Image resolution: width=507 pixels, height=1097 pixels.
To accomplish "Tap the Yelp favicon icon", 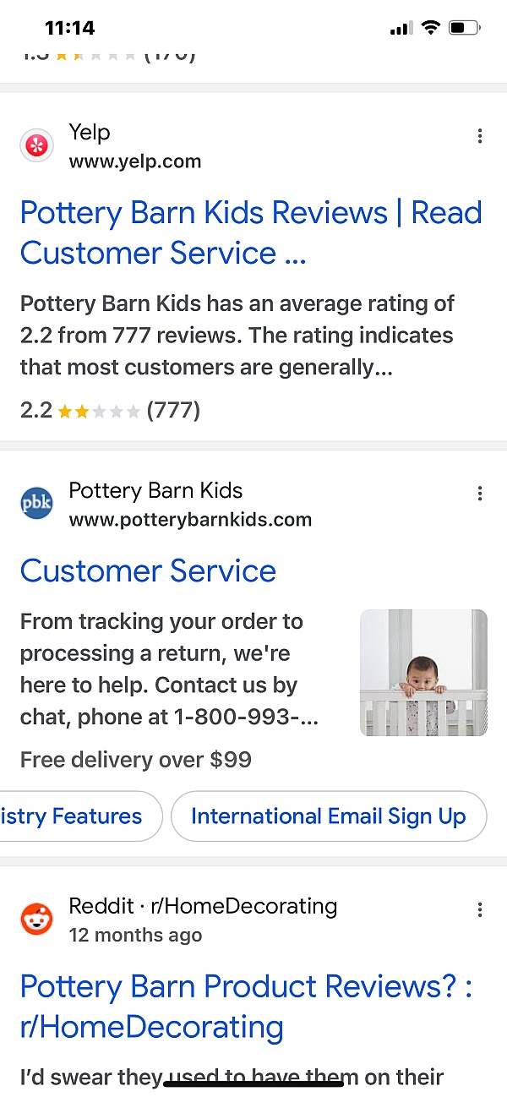I will [x=36, y=146].
